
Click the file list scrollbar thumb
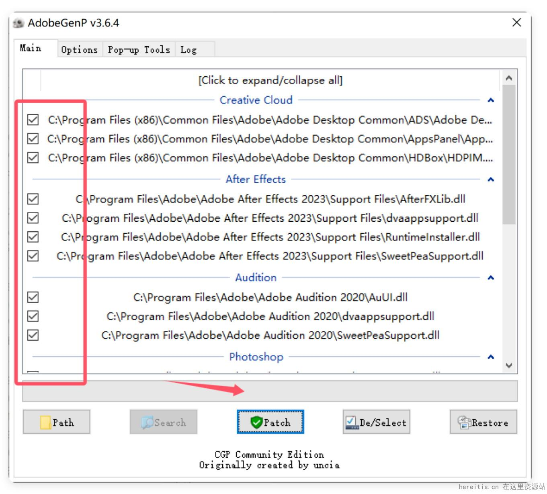[x=509, y=155]
